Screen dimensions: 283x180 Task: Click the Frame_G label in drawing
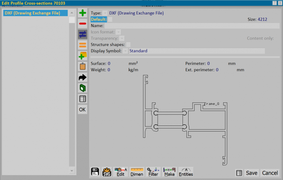[212, 104]
